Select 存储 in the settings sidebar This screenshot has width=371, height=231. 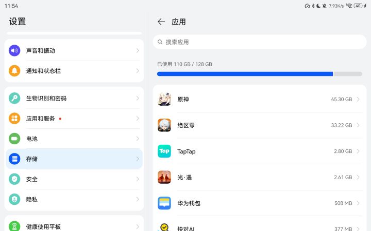tap(74, 159)
